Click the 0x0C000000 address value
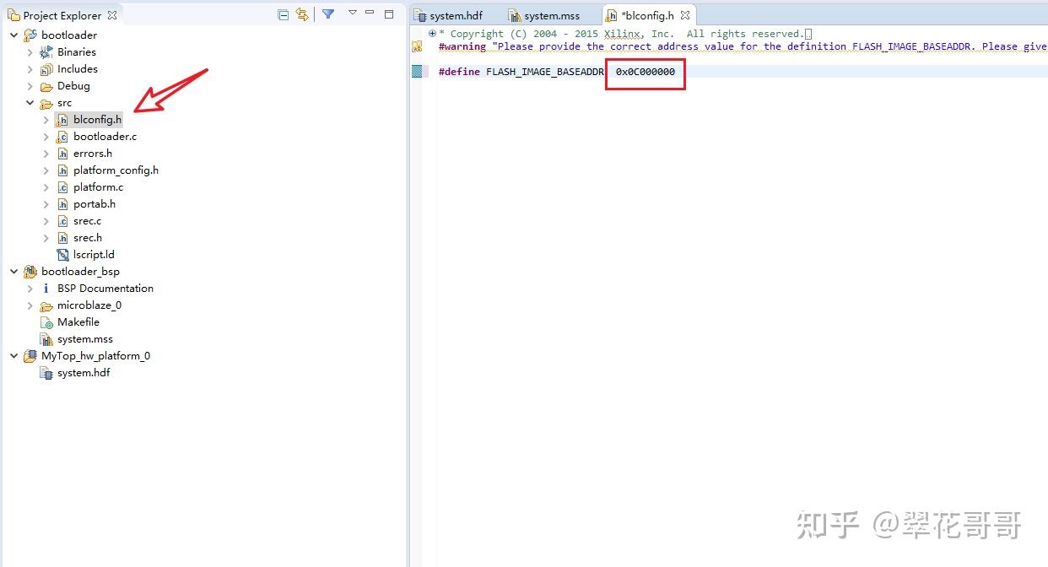The height and width of the screenshot is (567, 1048). [x=646, y=72]
